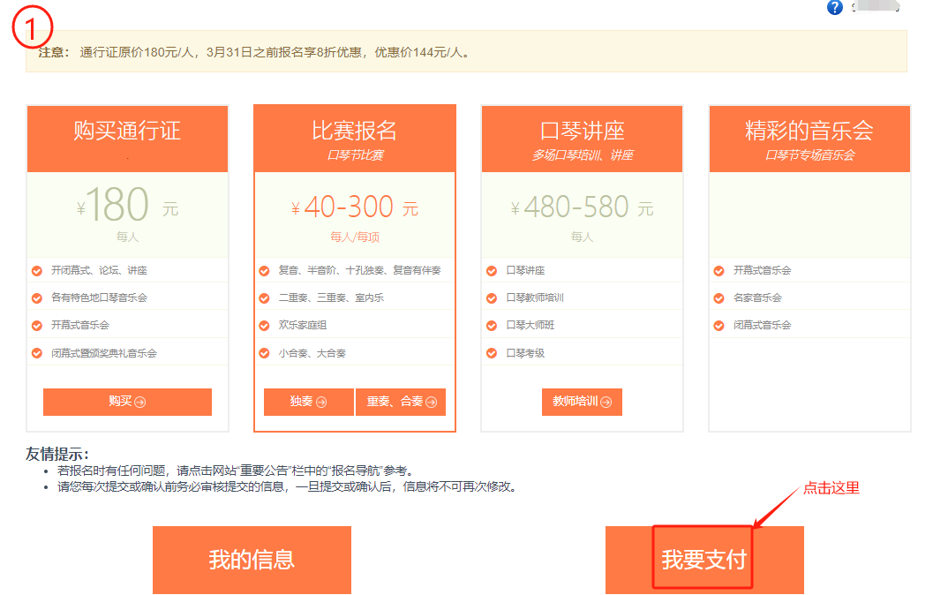Click the ¥180 元 price area
This screenshot has width=933, height=595.
point(127,207)
